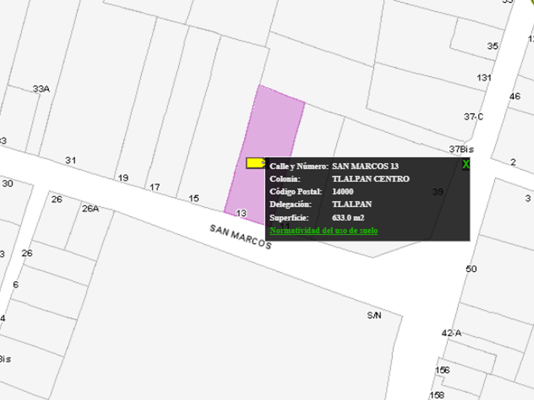Select parcel labeled 17
This screenshot has width=534, height=400.
point(155,187)
